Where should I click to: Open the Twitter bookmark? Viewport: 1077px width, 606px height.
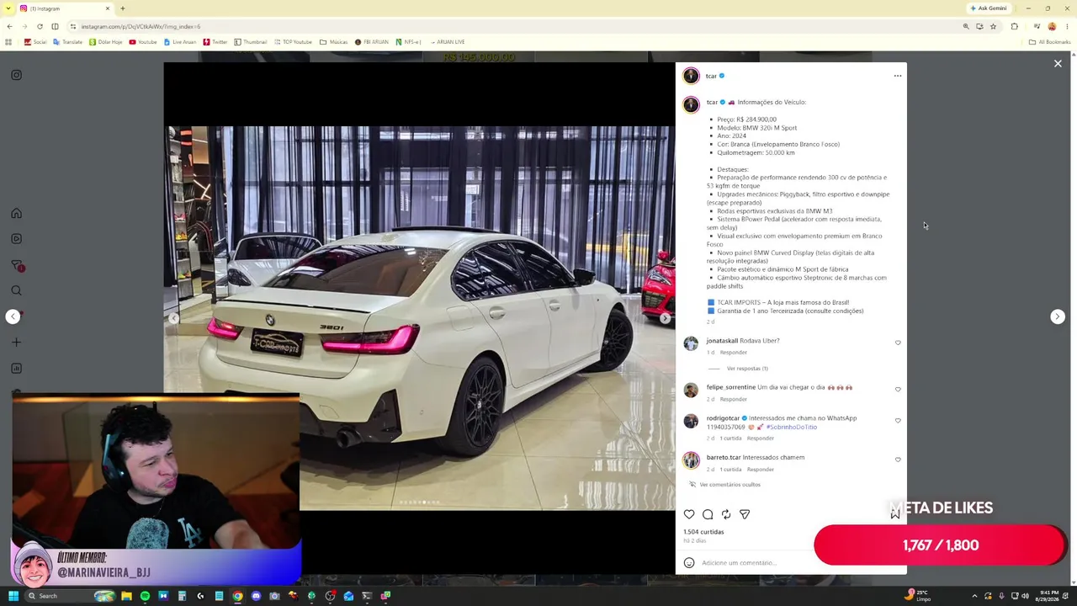tap(215, 42)
